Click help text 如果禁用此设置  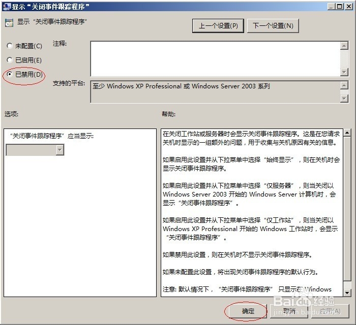(x=238, y=255)
